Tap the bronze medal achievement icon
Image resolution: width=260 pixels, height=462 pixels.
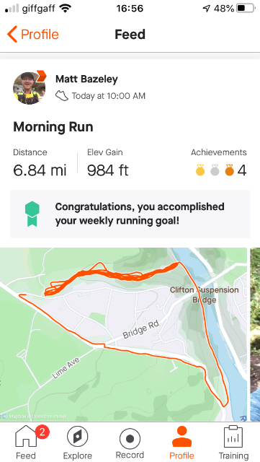click(230, 170)
